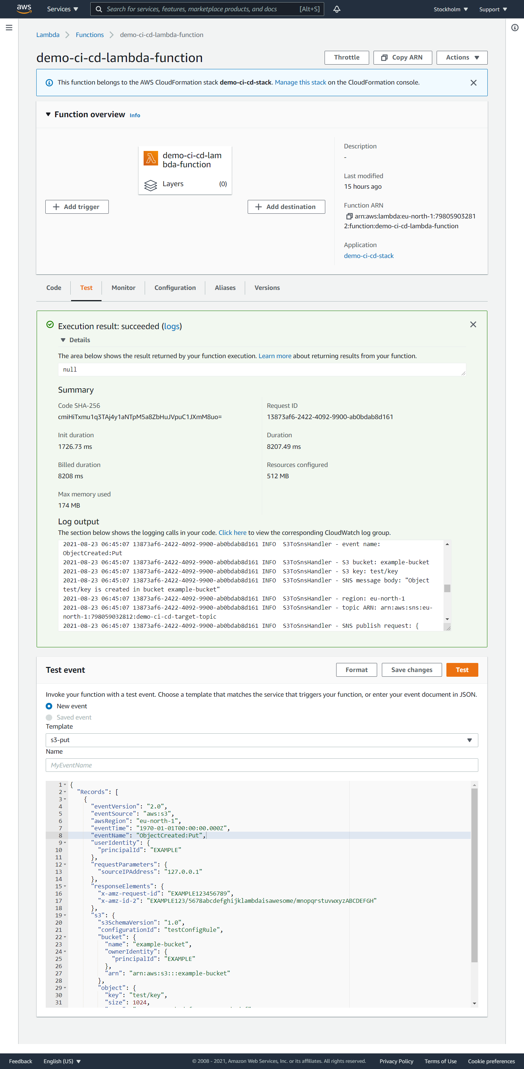Image resolution: width=524 pixels, height=1069 pixels.
Task: Focus the MyEventName name input field
Action: tap(261, 765)
